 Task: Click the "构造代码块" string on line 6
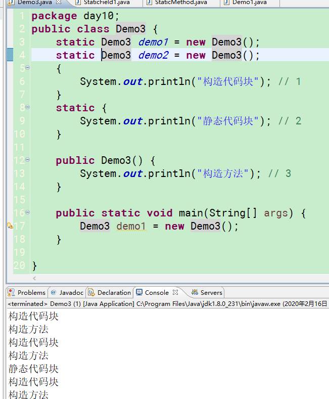point(228,82)
